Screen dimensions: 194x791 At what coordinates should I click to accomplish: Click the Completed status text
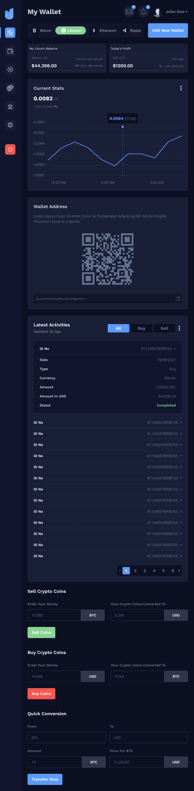click(x=166, y=405)
